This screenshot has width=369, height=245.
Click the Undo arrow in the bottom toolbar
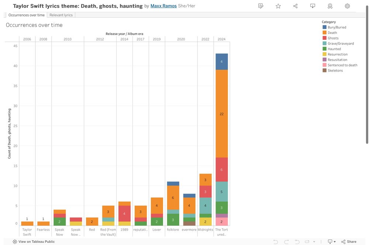(276, 242)
